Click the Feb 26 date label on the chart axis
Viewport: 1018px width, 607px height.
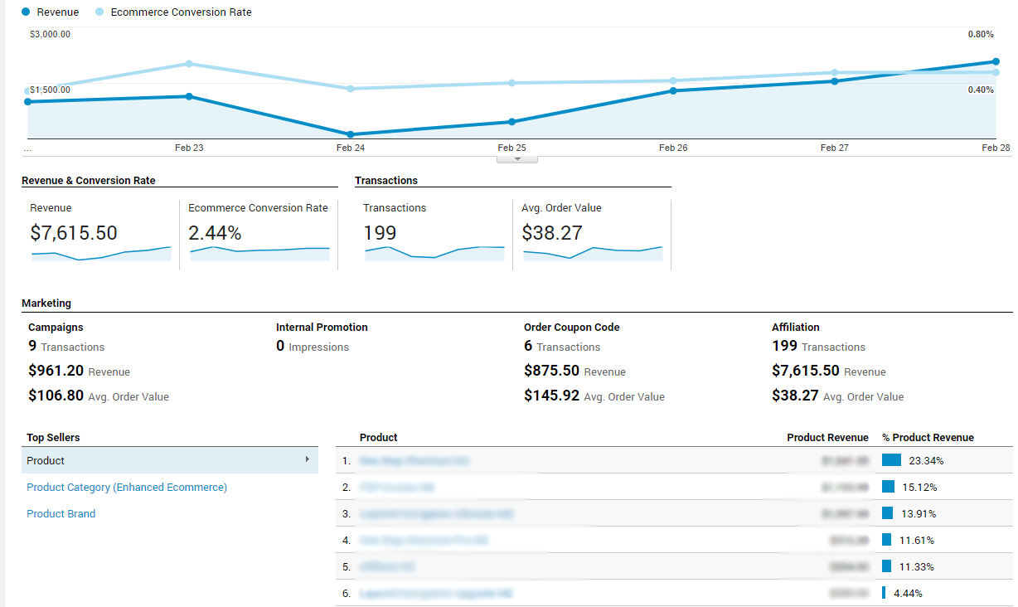tap(673, 148)
